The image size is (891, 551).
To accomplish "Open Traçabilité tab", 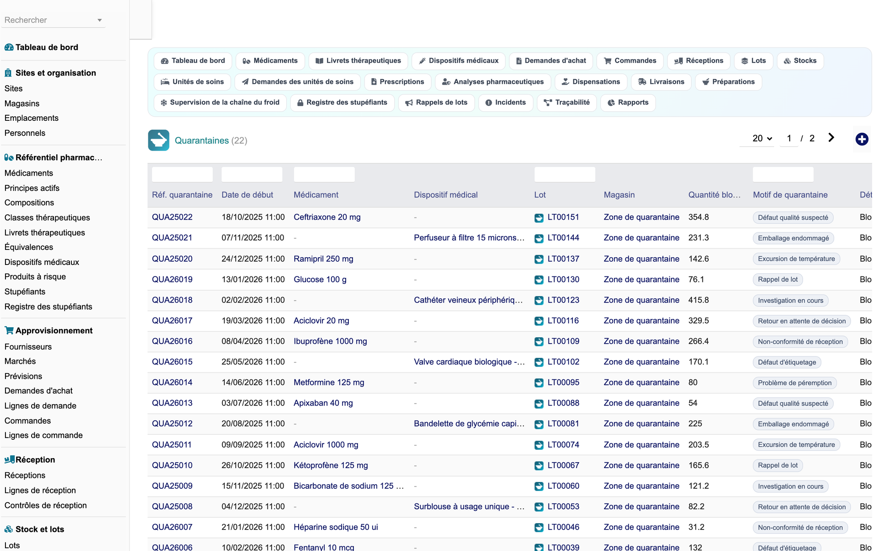I will click(x=567, y=103).
